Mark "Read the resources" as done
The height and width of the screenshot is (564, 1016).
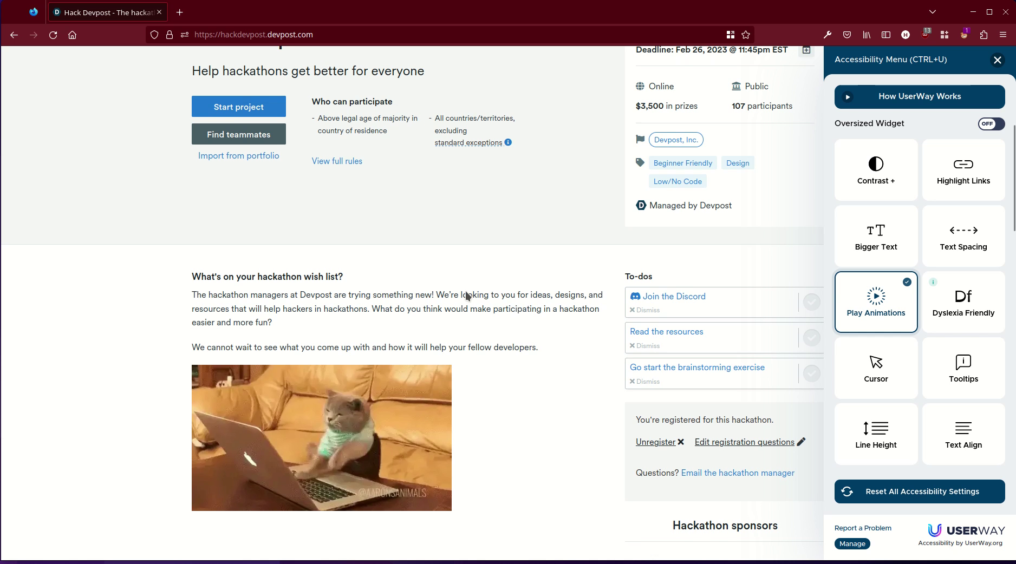click(x=811, y=338)
